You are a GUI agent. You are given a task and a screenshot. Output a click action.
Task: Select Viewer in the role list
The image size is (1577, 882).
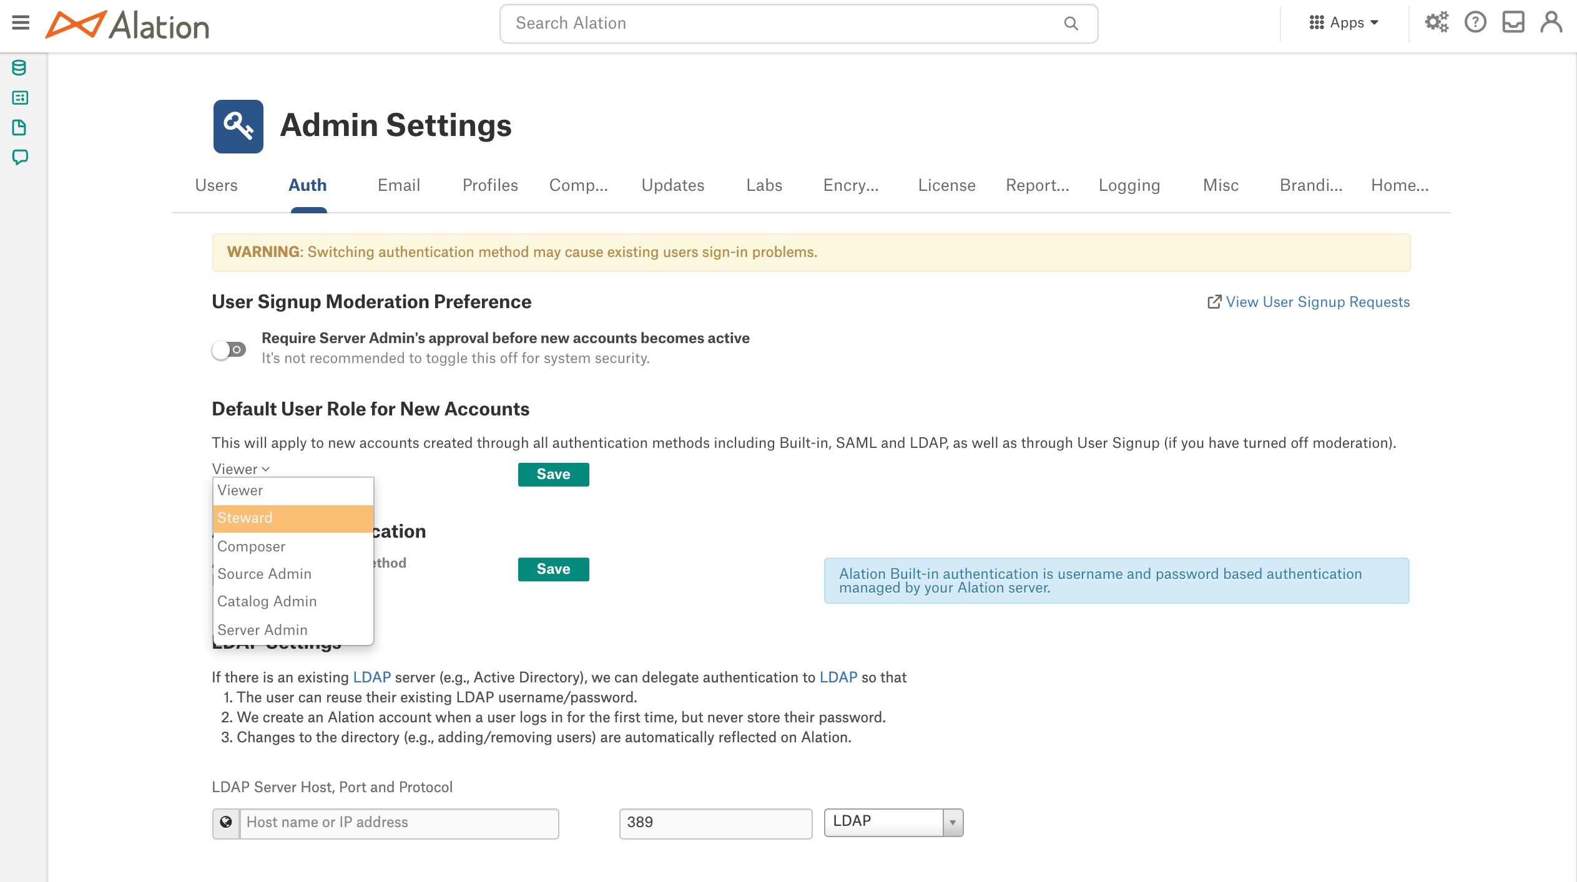(293, 491)
